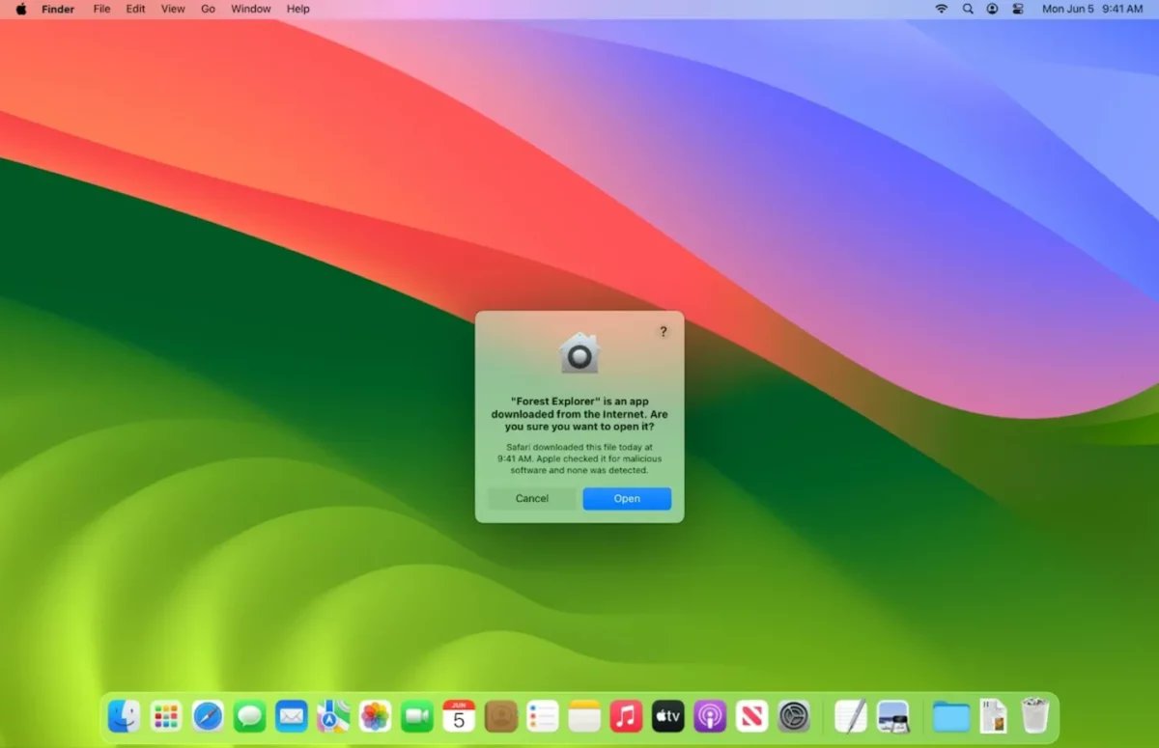
Task: Launch the Podcasts app
Action: tap(710, 716)
